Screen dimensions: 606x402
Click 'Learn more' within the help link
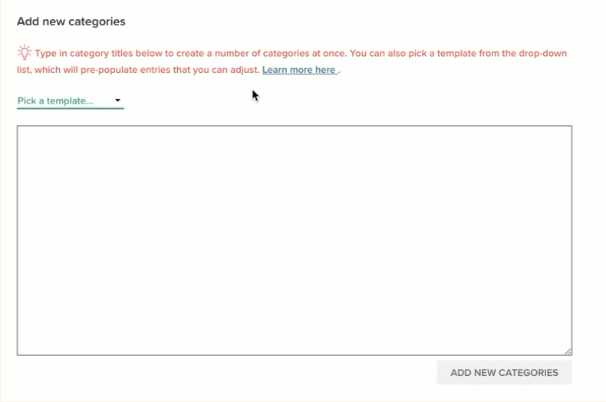coord(288,70)
